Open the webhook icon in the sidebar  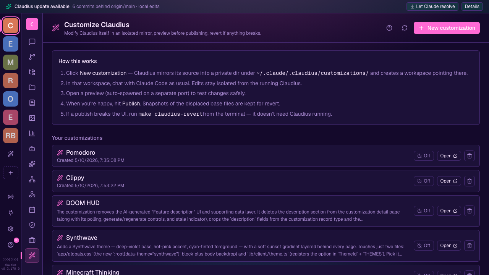point(32,194)
